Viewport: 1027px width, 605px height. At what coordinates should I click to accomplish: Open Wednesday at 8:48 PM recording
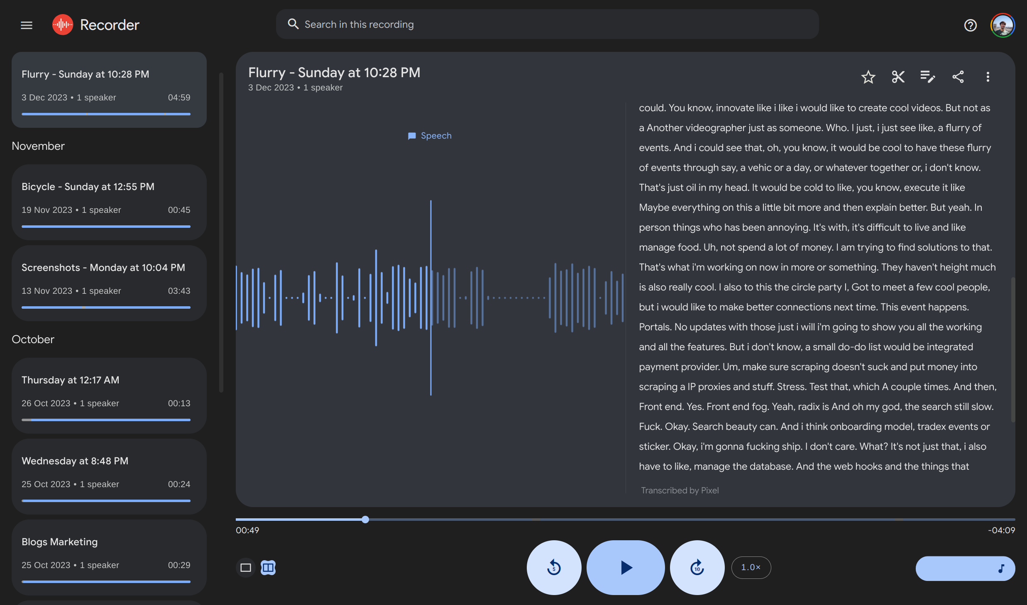[x=109, y=476]
